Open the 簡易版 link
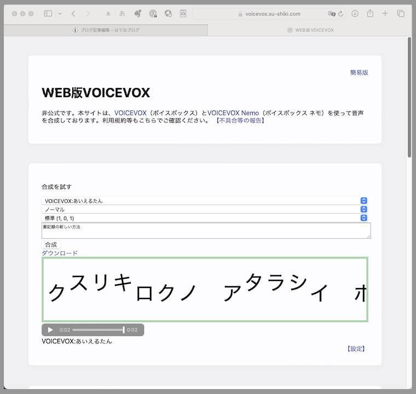The image size is (416, 394). tap(359, 73)
